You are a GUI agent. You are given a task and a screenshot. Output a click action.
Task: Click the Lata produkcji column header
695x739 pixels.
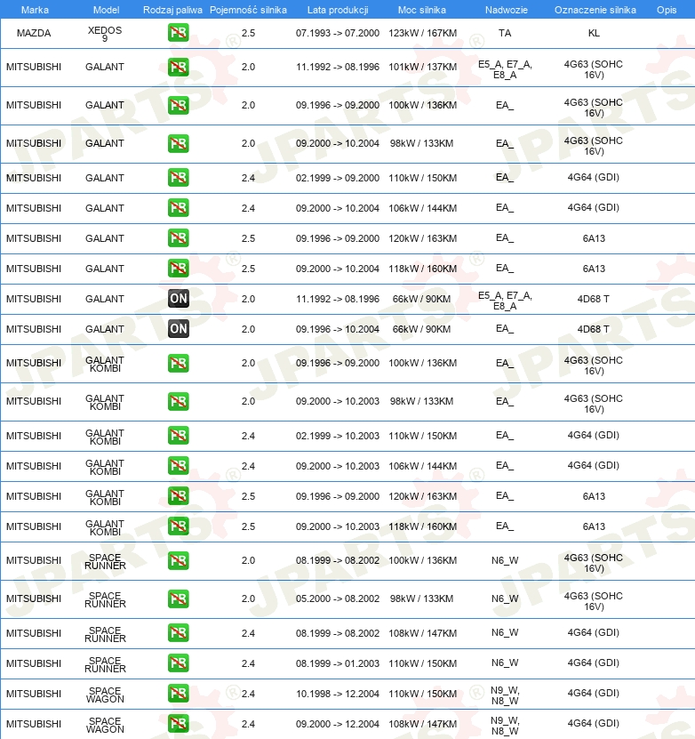click(x=338, y=10)
